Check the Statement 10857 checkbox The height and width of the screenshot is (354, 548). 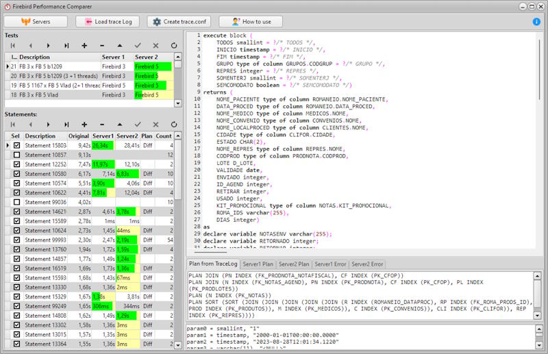click(x=17, y=155)
